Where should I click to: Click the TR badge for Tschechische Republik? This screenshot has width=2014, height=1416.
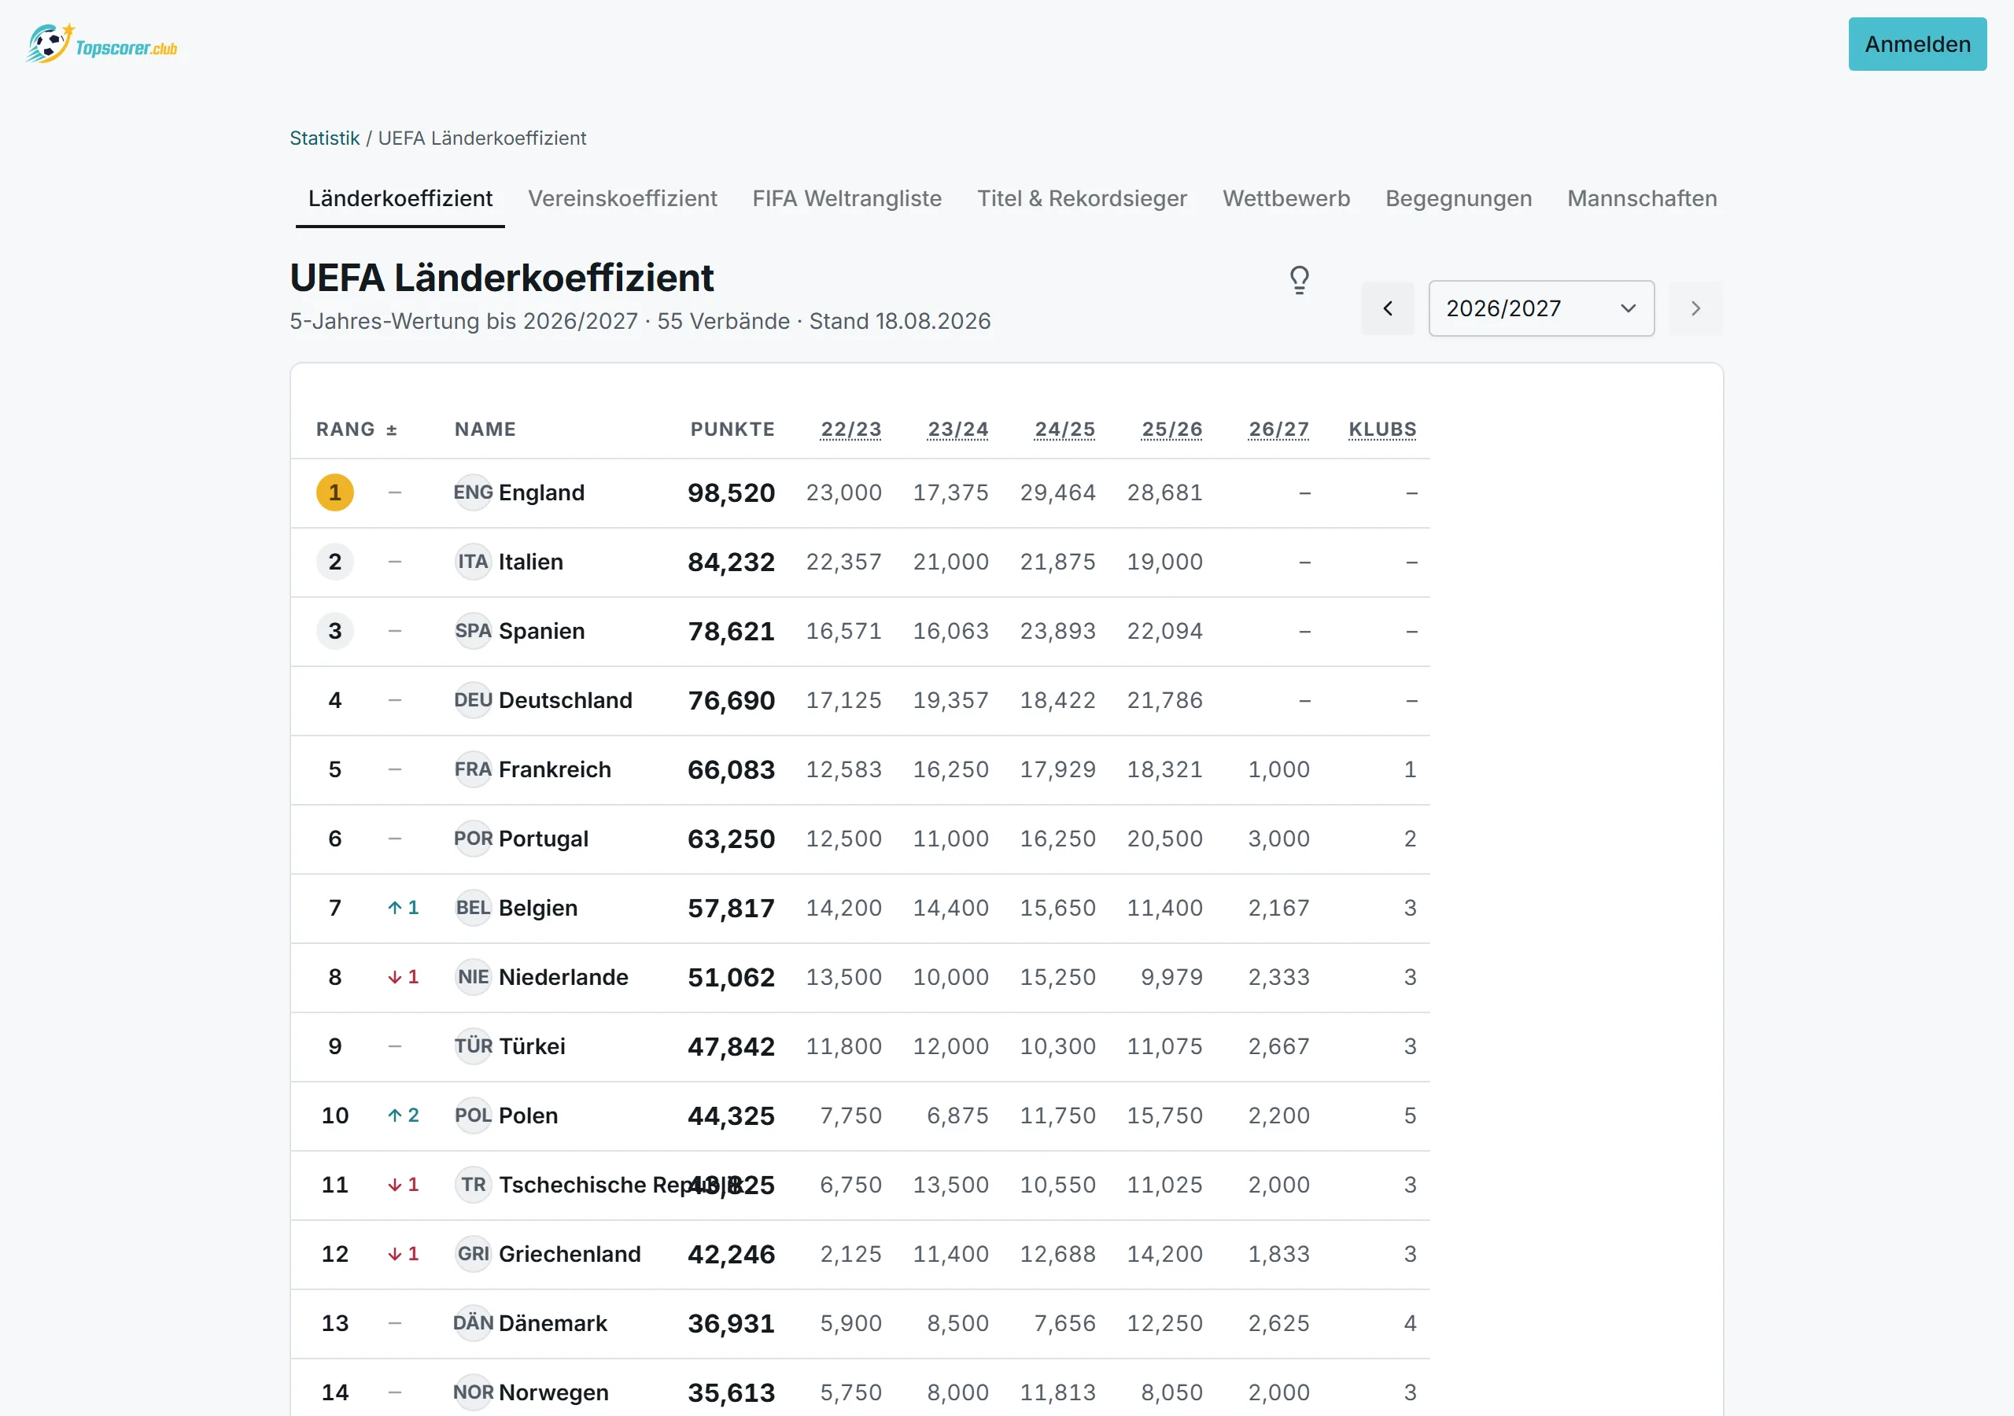[473, 1186]
